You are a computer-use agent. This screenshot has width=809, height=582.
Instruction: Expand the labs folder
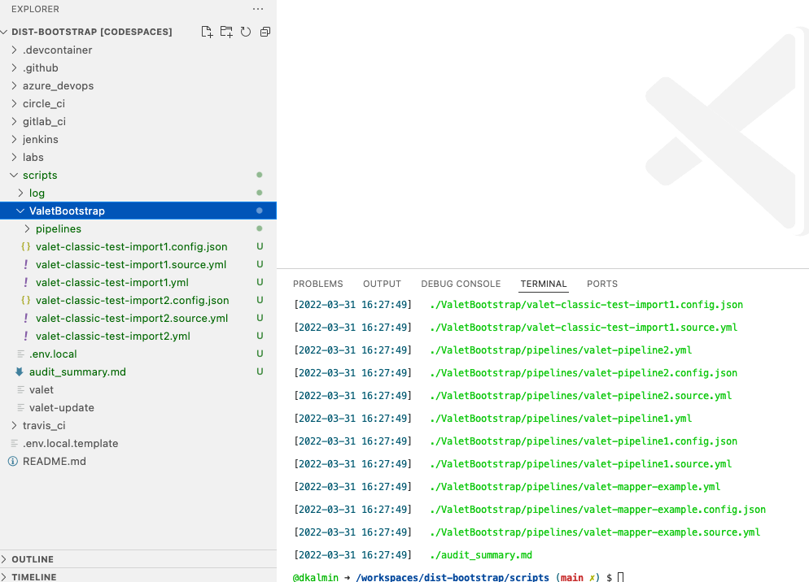14,157
